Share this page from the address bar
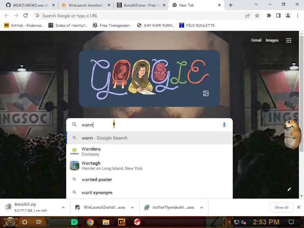The image size is (304, 228). pyautogui.click(x=247, y=16)
